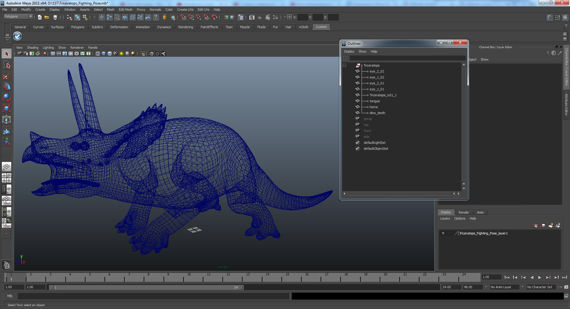570x309 pixels.
Task: Toggle film gate in viewport toolbar
Action: [59, 53]
